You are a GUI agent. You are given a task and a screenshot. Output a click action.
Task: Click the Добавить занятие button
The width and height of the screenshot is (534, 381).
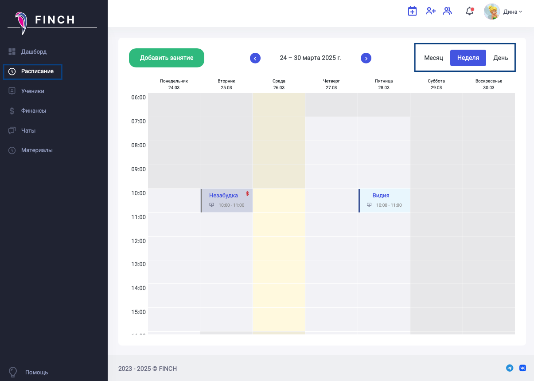167,58
